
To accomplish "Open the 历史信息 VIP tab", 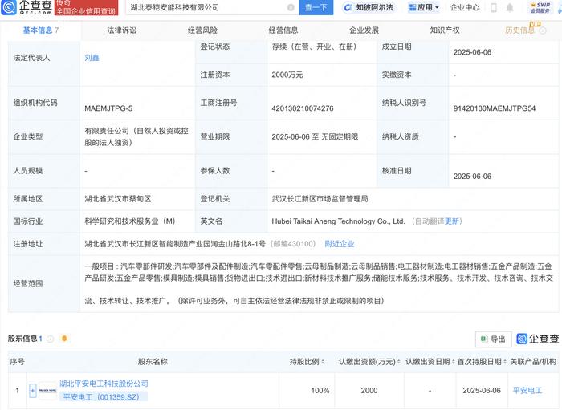I will (x=519, y=30).
